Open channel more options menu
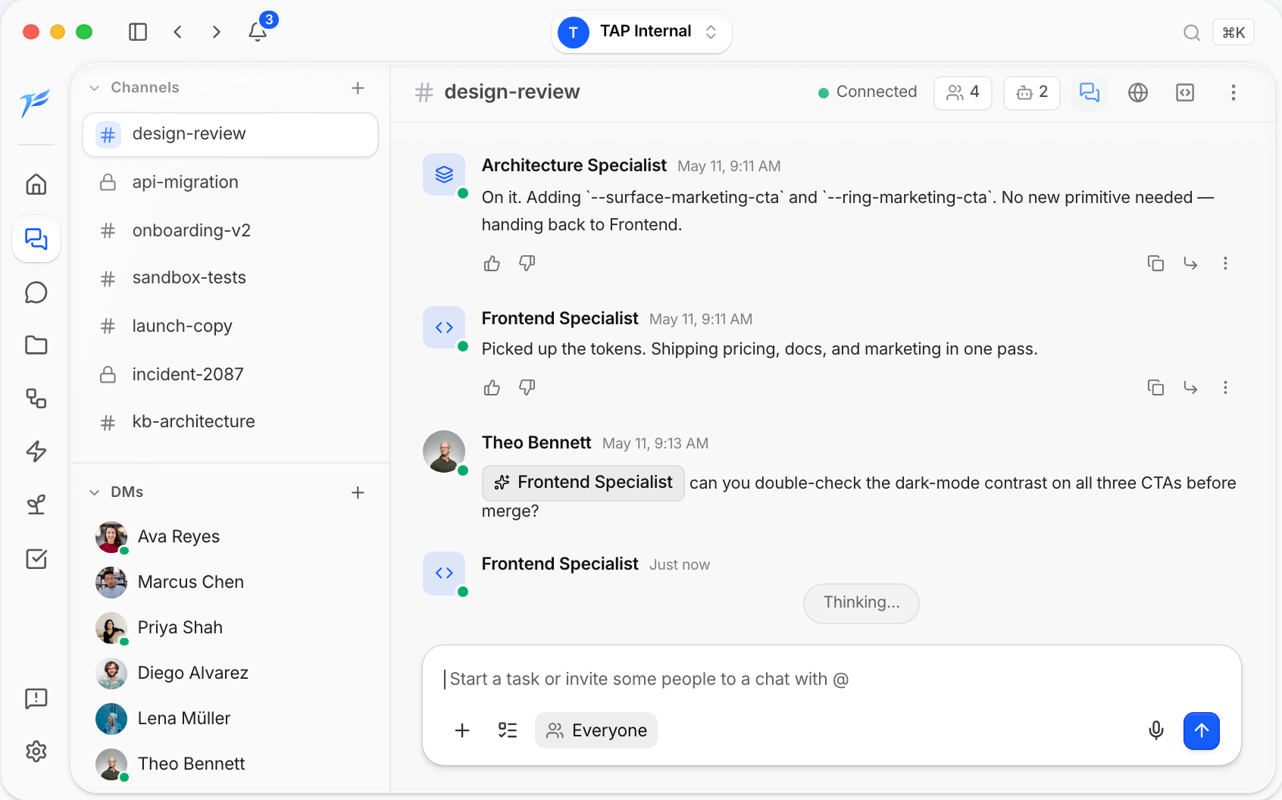Viewport: 1282px width, 800px height. (1234, 92)
